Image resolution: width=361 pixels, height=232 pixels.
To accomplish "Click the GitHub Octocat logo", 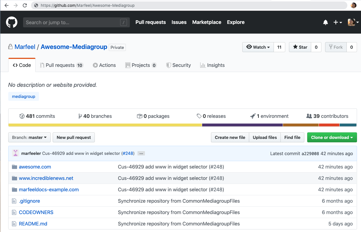I will coord(12,22).
